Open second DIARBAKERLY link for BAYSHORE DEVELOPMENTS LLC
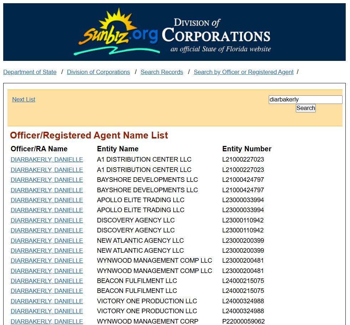 click(47, 190)
